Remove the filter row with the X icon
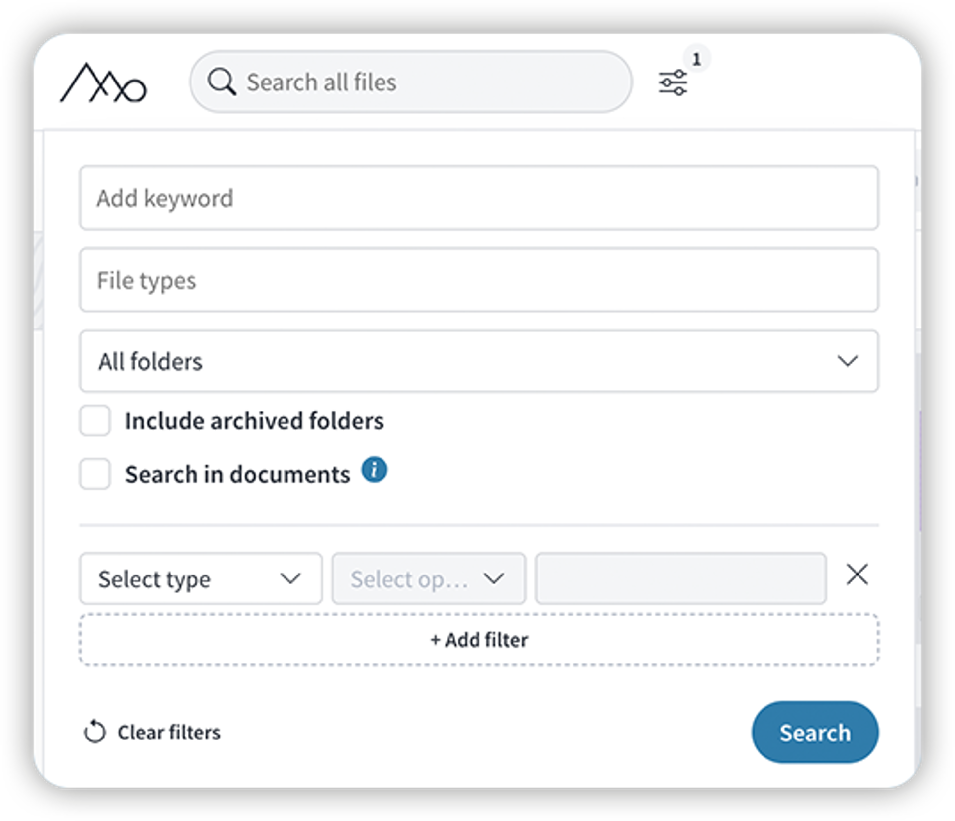Screen dimensions: 955x821 857,575
